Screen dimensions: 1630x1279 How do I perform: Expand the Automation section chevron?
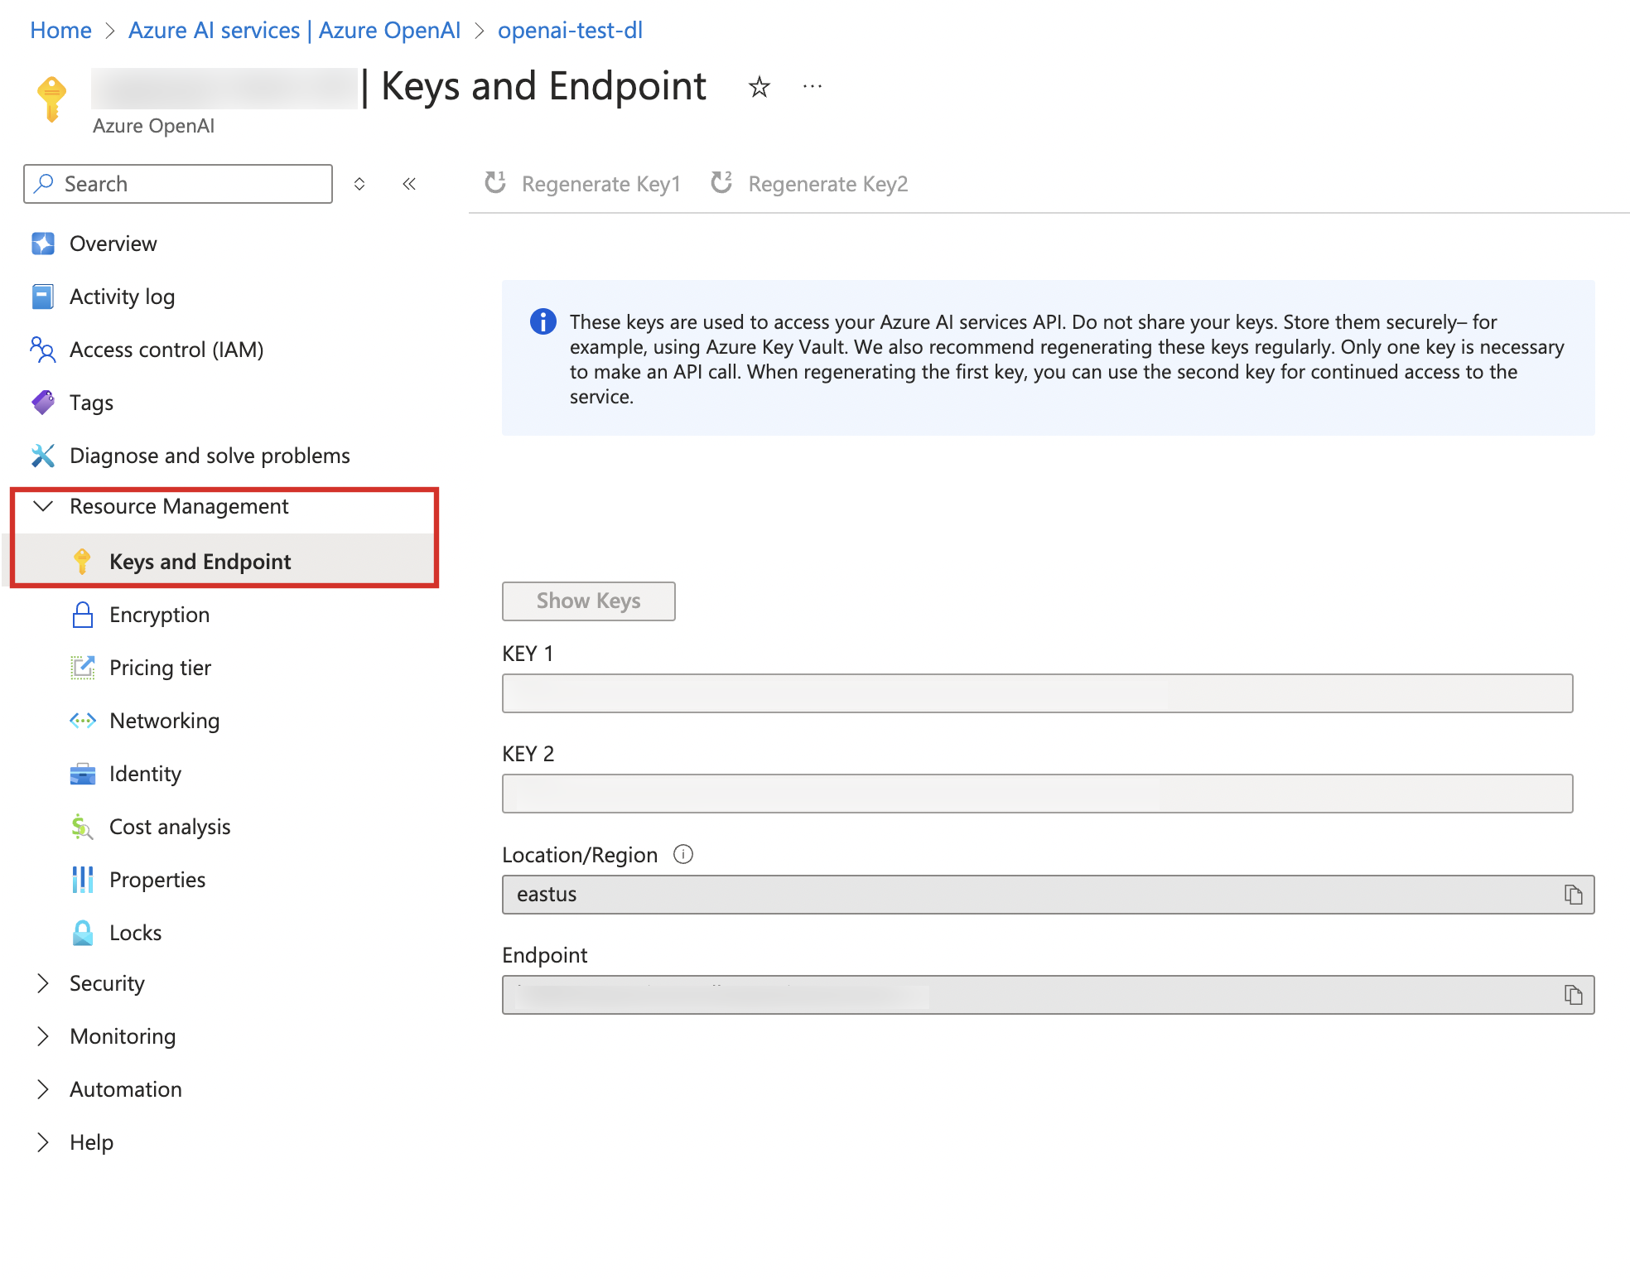pos(43,1089)
